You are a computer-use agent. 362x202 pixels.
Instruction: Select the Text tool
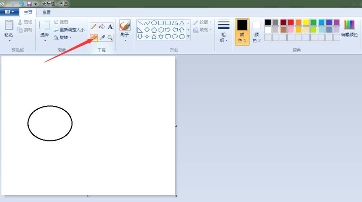point(110,26)
